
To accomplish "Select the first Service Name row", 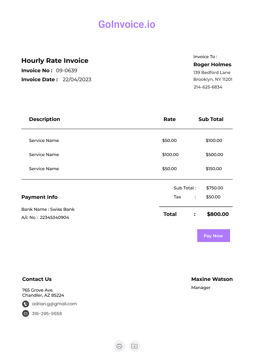I will coord(127,141).
